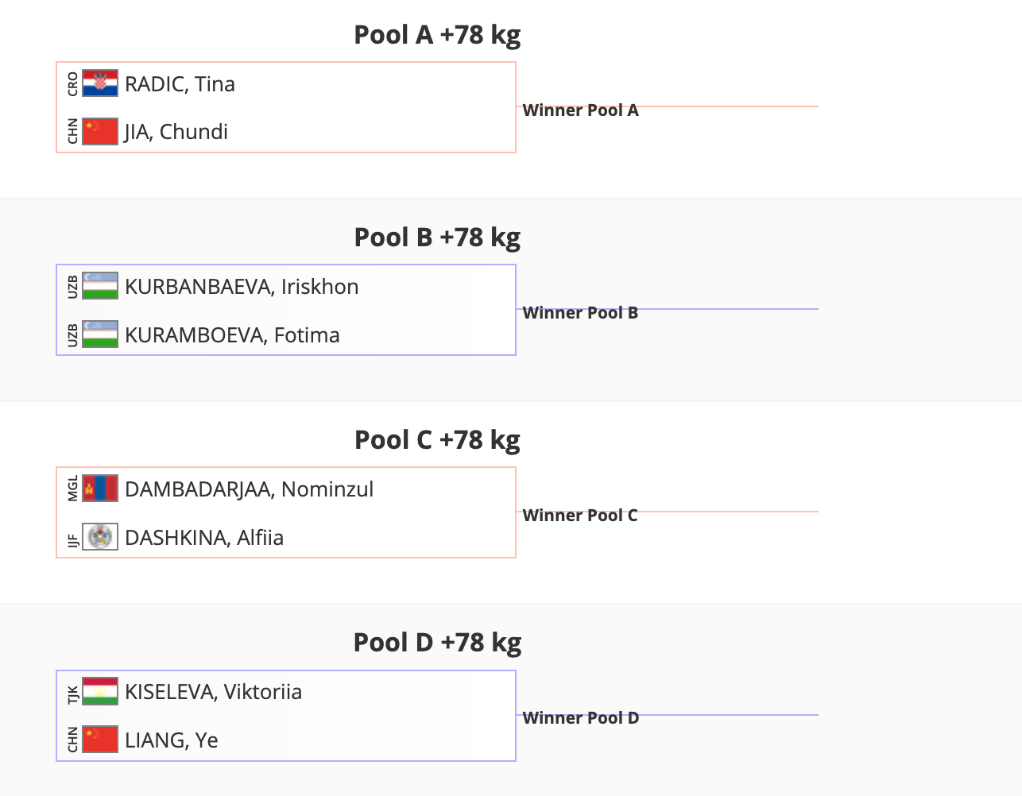1022x796 pixels.
Task: Click the IJF emblem beside DASHKINA, Alfiia
Action: point(100,537)
